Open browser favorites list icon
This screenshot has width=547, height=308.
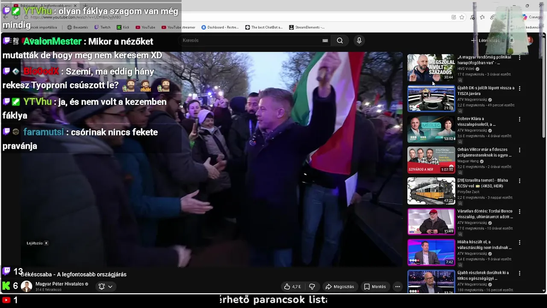(482, 17)
